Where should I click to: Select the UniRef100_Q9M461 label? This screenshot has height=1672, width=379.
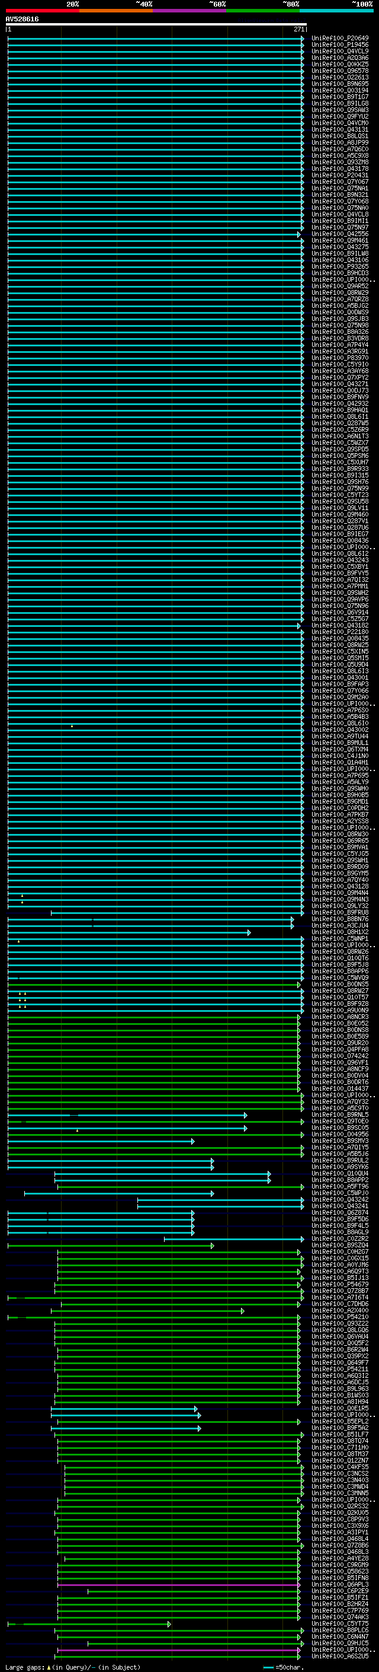340,241
